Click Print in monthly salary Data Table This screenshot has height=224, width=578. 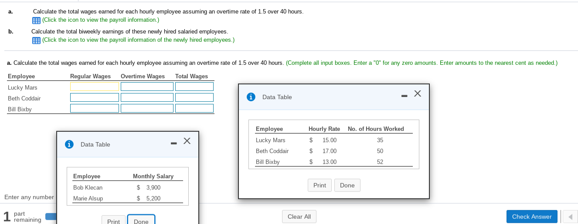pos(113,221)
